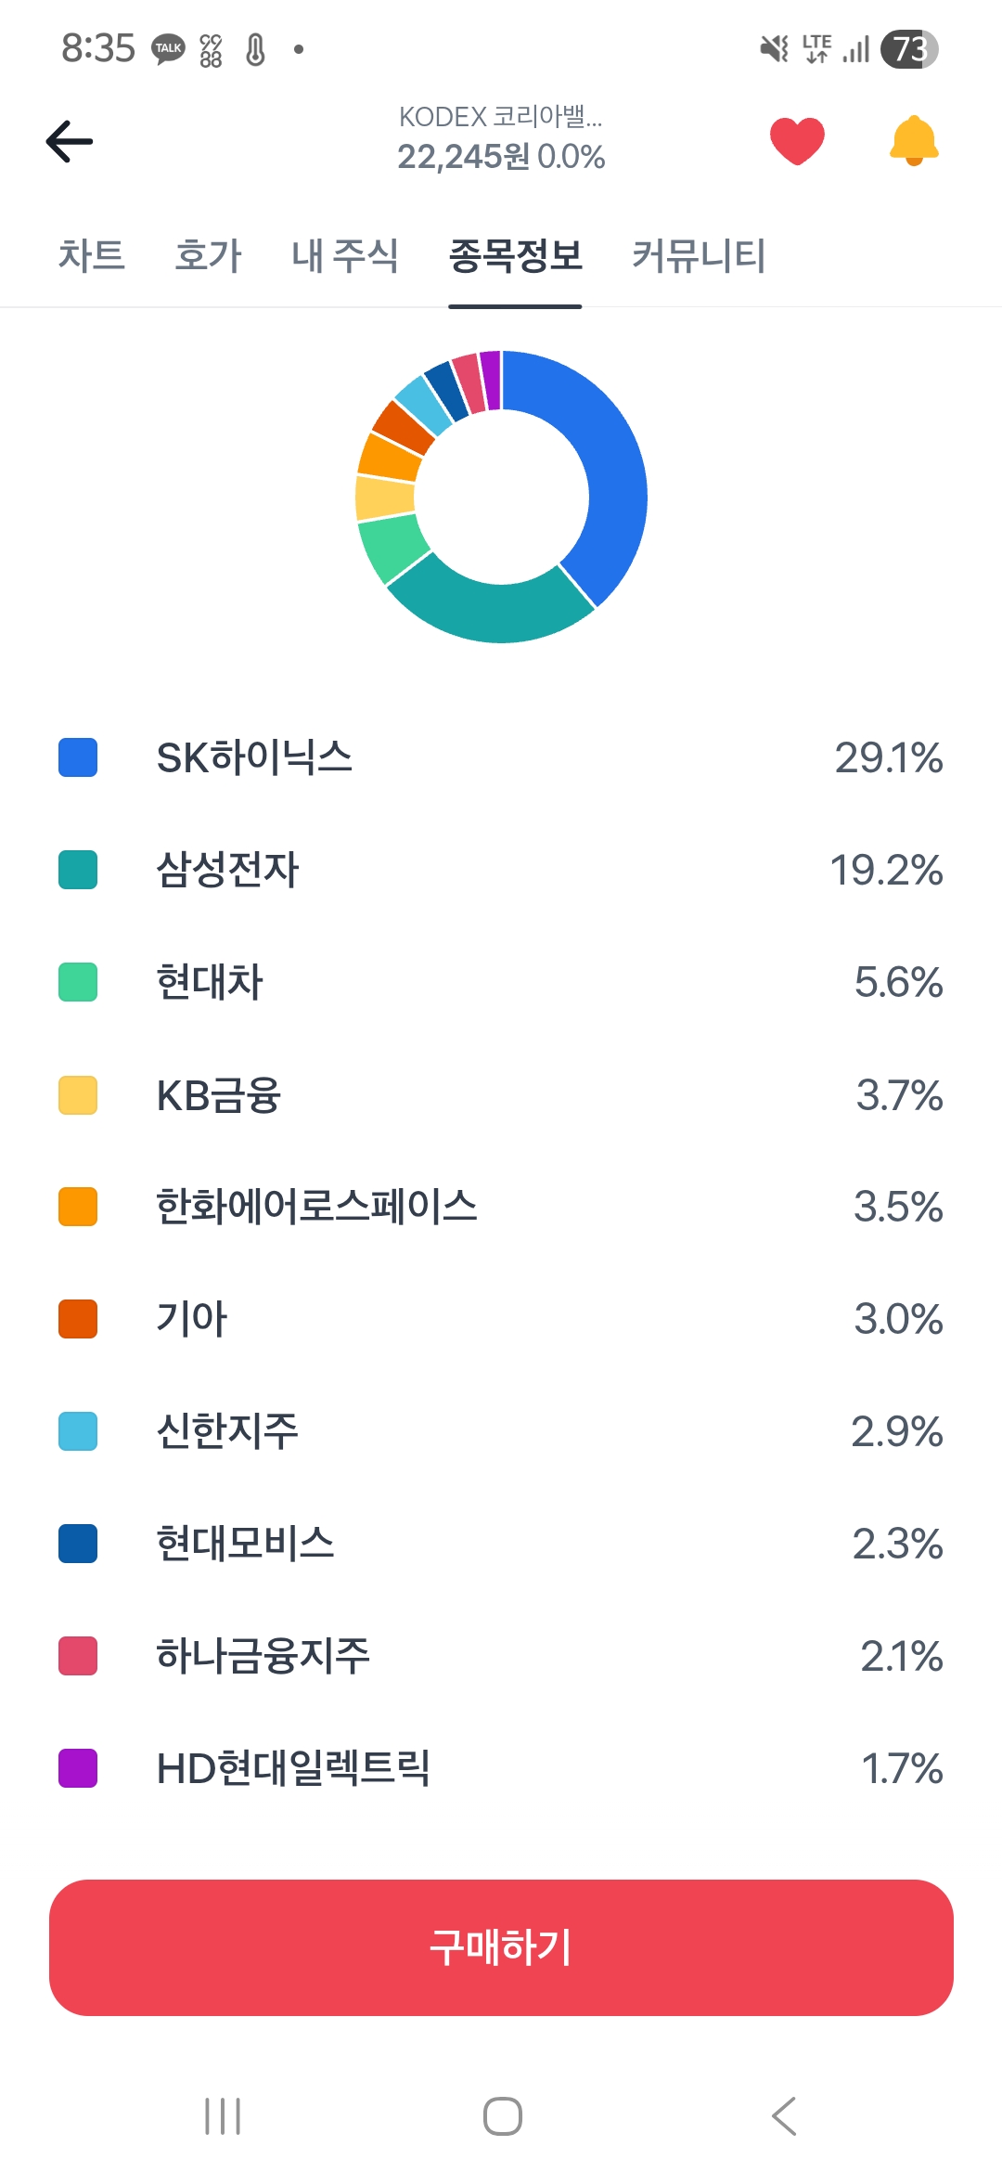The height and width of the screenshot is (2172, 1002).
Task: Open the 한화에어로스페이스 holding
Action: point(316,1207)
